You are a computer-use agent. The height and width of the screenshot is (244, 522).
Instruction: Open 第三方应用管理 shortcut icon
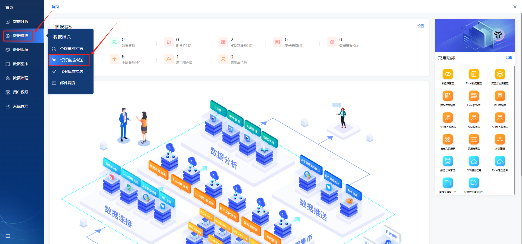(x=500, y=74)
